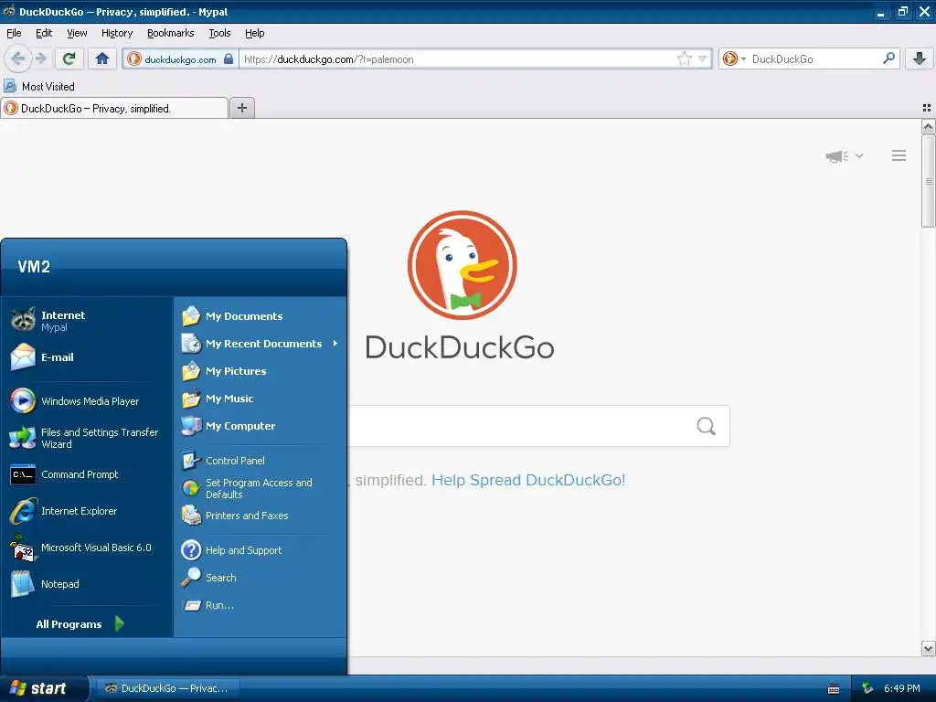
Task: Click in the URL address field
Action: point(457,59)
